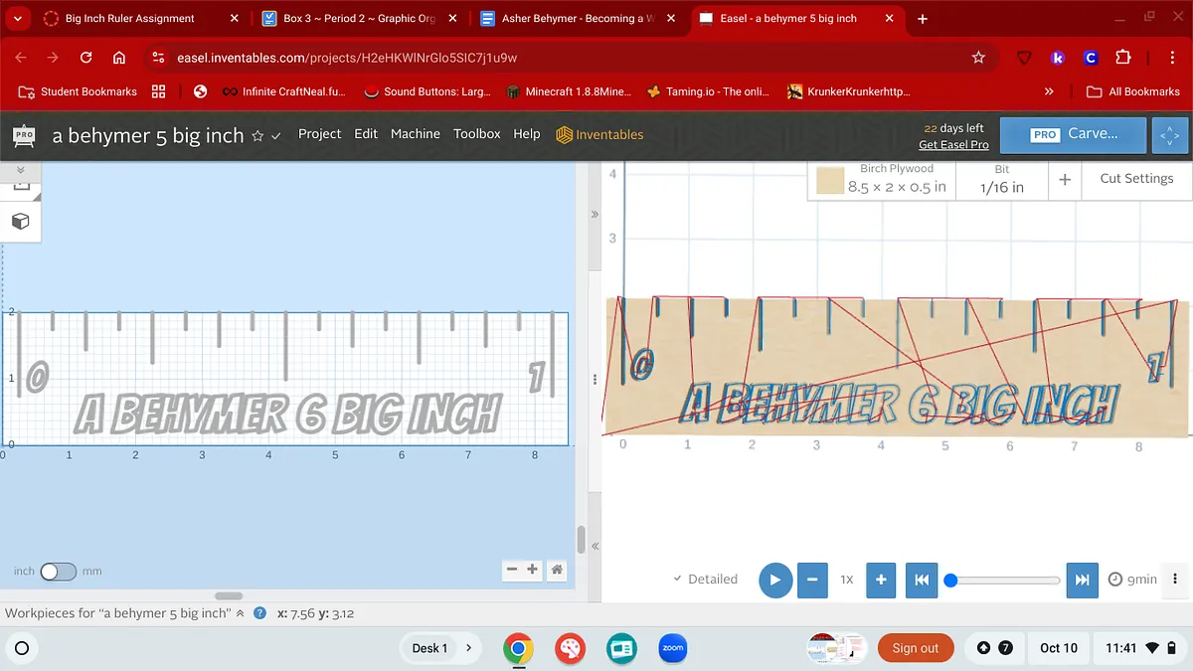The width and height of the screenshot is (1193, 671).
Task: Open the Machine menu
Action: coord(415,134)
